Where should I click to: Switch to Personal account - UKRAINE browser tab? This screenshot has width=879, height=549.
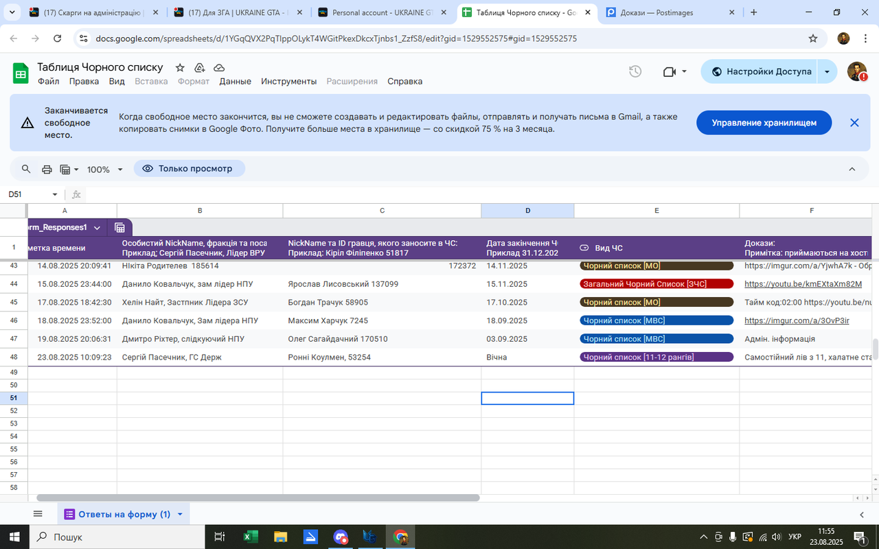[382, 12]
